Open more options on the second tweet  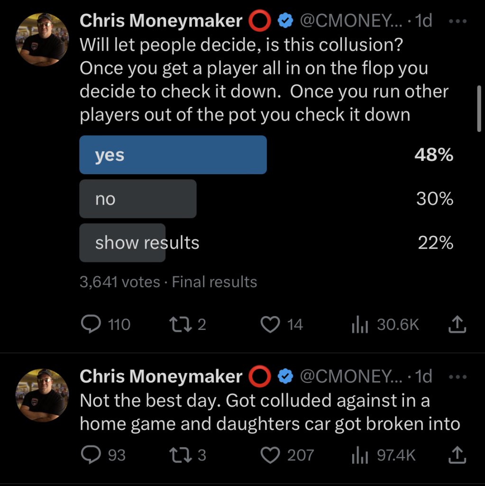coord(457,377)
